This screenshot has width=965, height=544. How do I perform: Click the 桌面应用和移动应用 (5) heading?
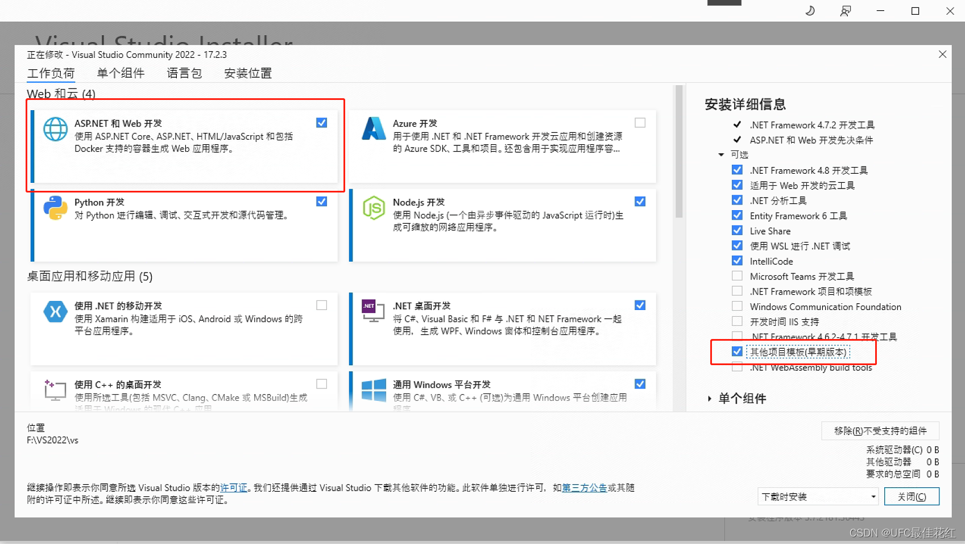click(90, 277)
